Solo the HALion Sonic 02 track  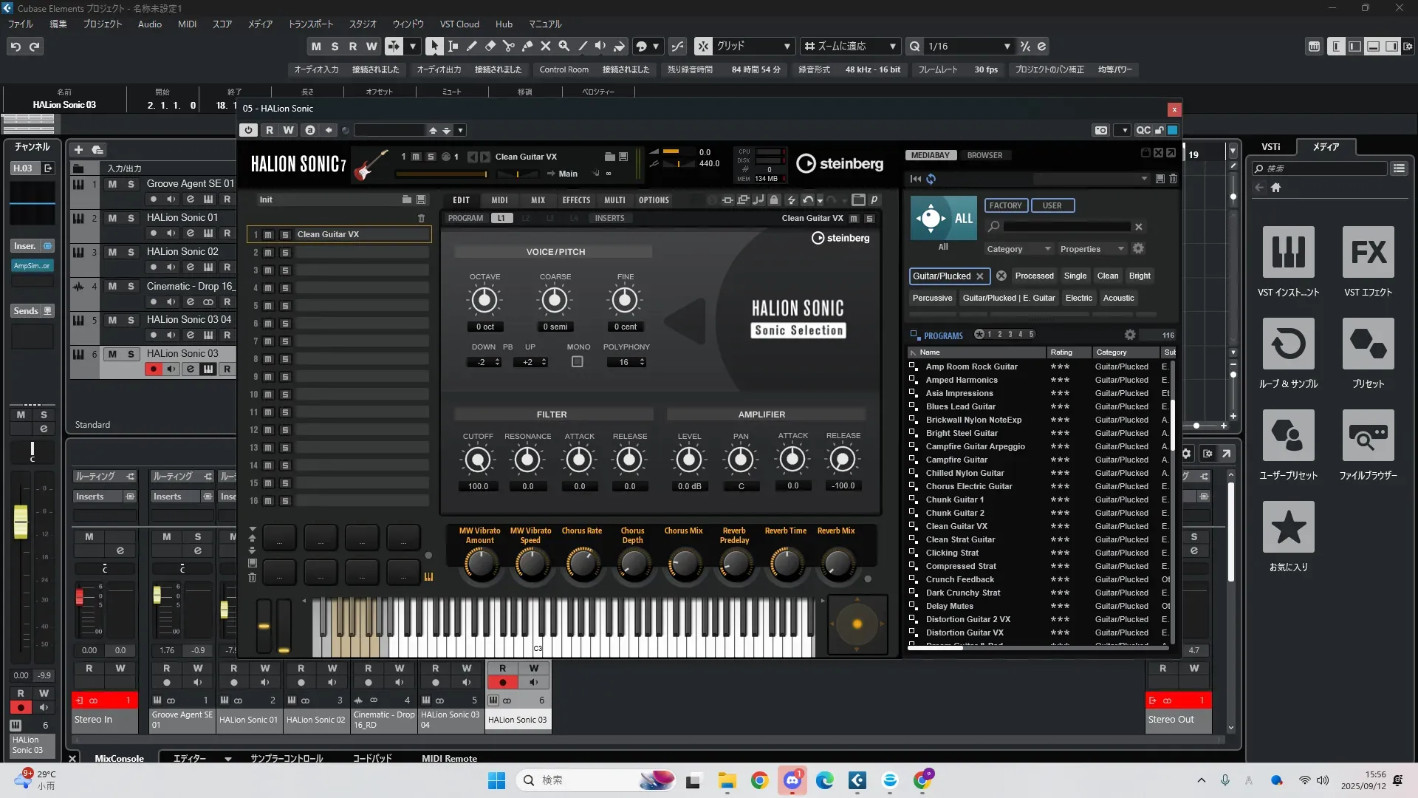pyautogui.click(x=131, y=252)
